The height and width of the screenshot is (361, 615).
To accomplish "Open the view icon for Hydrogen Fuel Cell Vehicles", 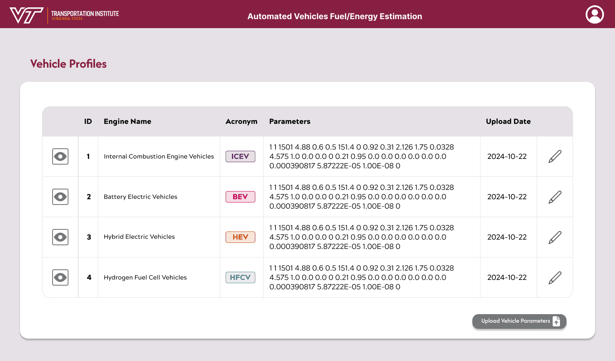I will point(60,277).
